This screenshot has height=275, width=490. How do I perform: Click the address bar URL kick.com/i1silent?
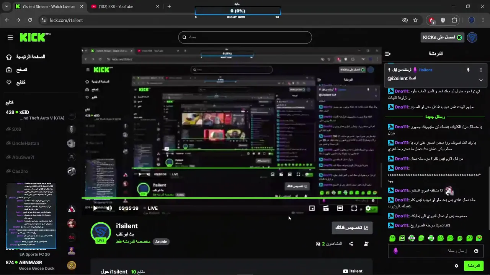(66, 20)
